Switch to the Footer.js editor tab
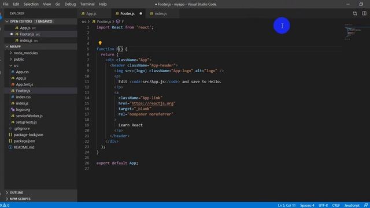The width and height of the screenshot is (370, 208). click(x=128, y=14)
